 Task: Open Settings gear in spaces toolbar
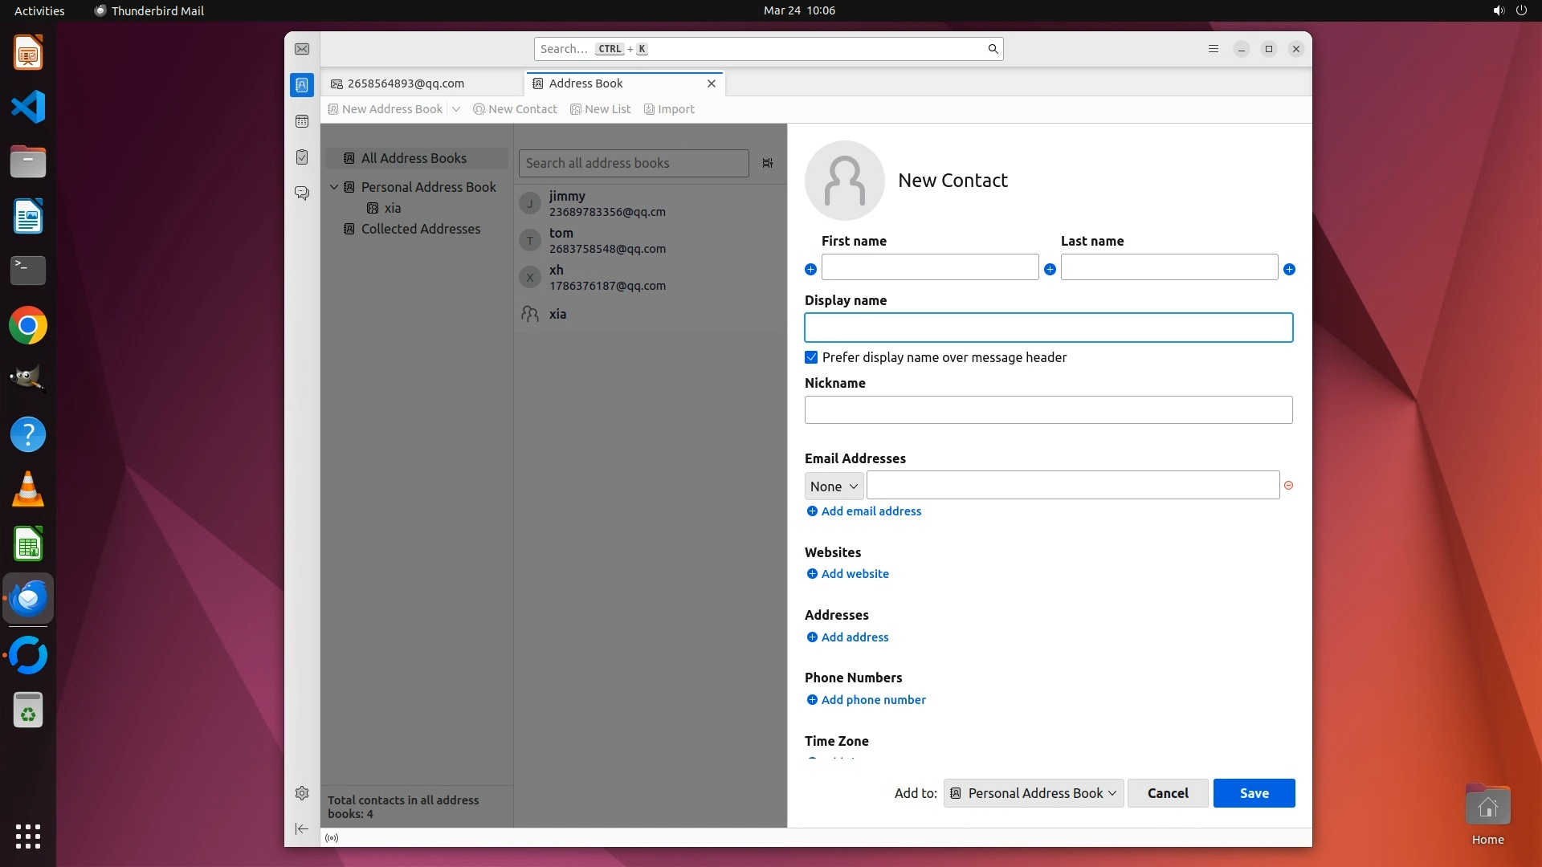[x=302, y=793]
